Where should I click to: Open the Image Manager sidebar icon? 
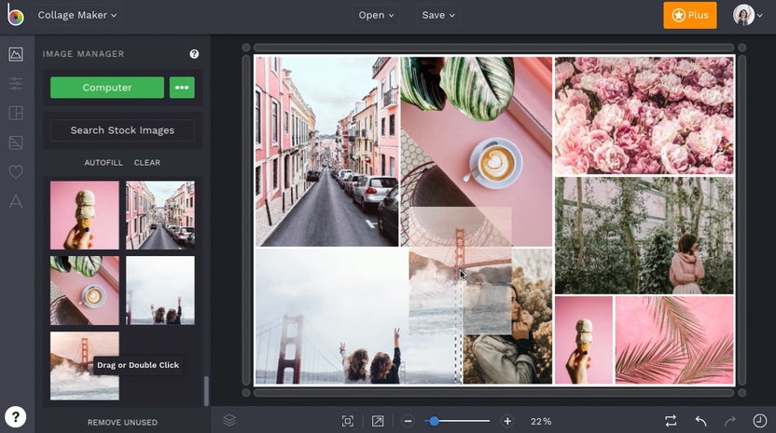(x=16, y=54)
